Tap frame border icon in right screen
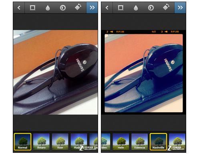Image resolution: width=205 pixels, height=158 pixels. pos(121,8)
